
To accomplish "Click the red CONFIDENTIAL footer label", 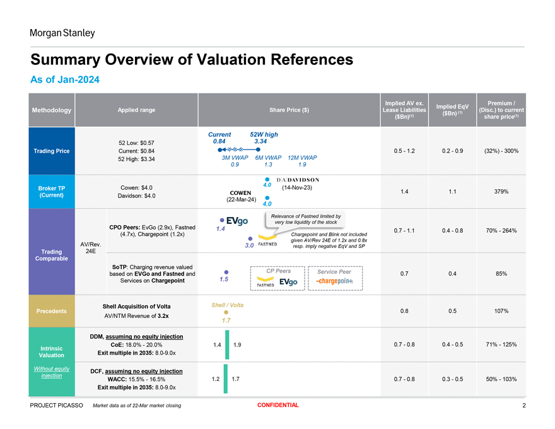I will [274, 405].
